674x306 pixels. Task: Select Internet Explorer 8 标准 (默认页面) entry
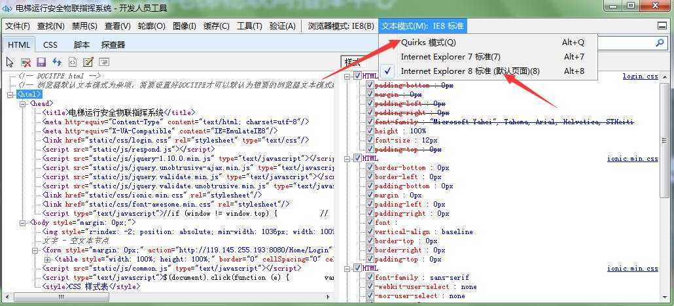[488, 71]
